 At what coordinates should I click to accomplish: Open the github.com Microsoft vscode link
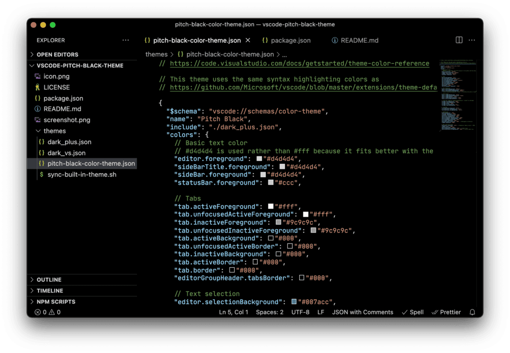[x=303, y=87]
